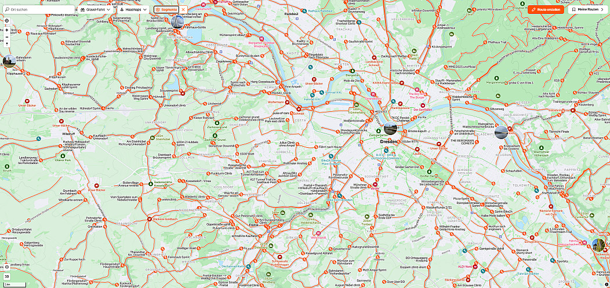Select the ALDI Nord shop marker
The height and width of the screenshot is (288, 610).
point(475,267)
